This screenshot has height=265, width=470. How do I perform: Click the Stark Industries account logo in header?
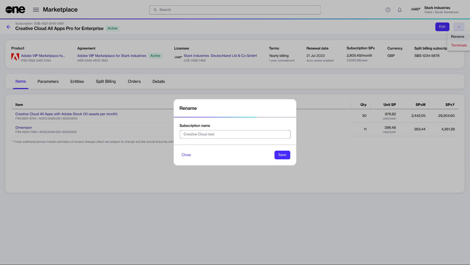[415, 10]
